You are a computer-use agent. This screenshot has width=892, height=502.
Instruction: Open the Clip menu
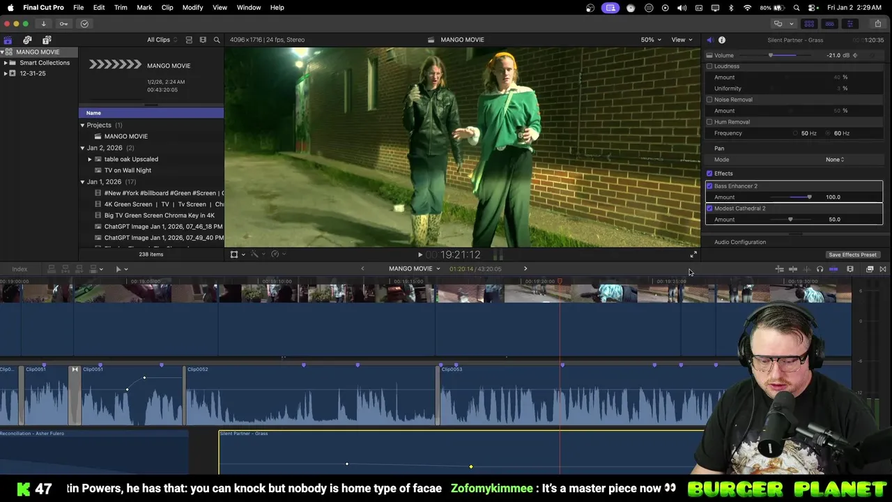pyautogui.click(x=167, y=8)
